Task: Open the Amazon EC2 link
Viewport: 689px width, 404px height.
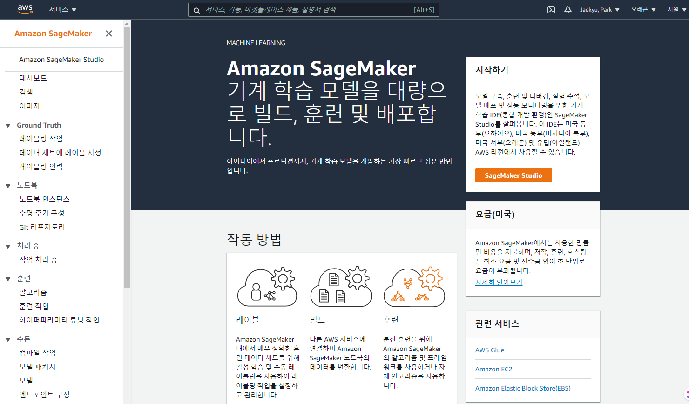Action: tap(493, 369)
